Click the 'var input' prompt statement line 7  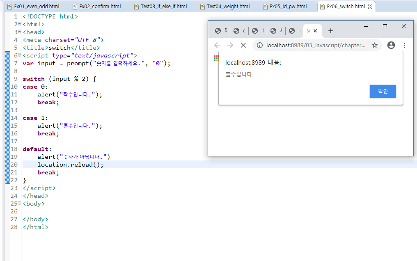(x=96, y=64)
